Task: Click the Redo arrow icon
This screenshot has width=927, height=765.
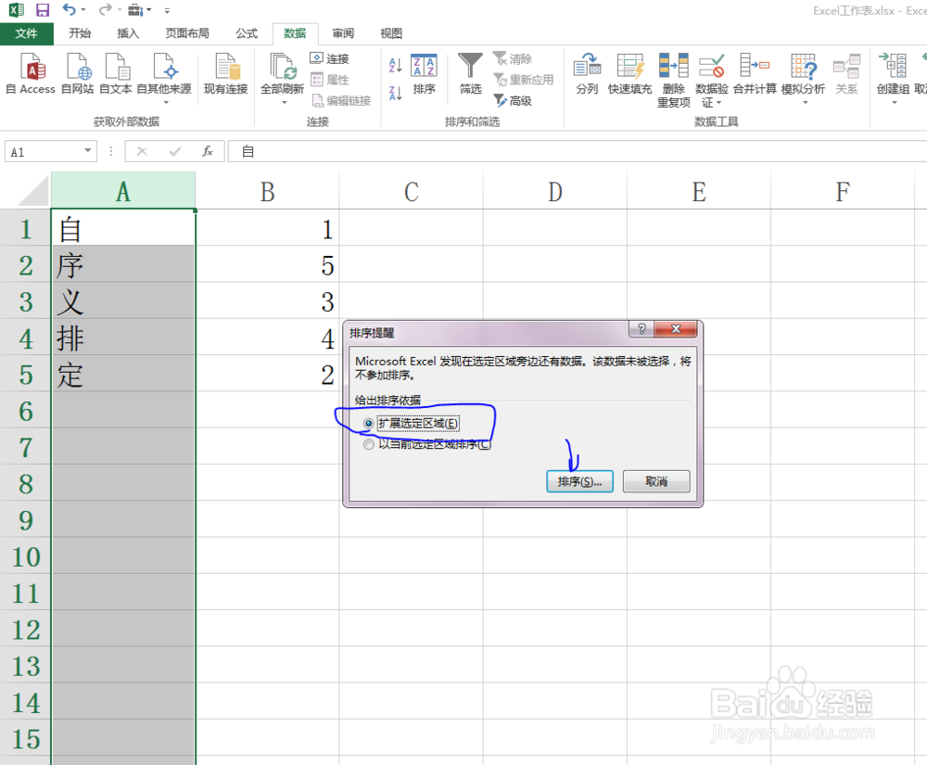Action: click(x=105, y=9)
